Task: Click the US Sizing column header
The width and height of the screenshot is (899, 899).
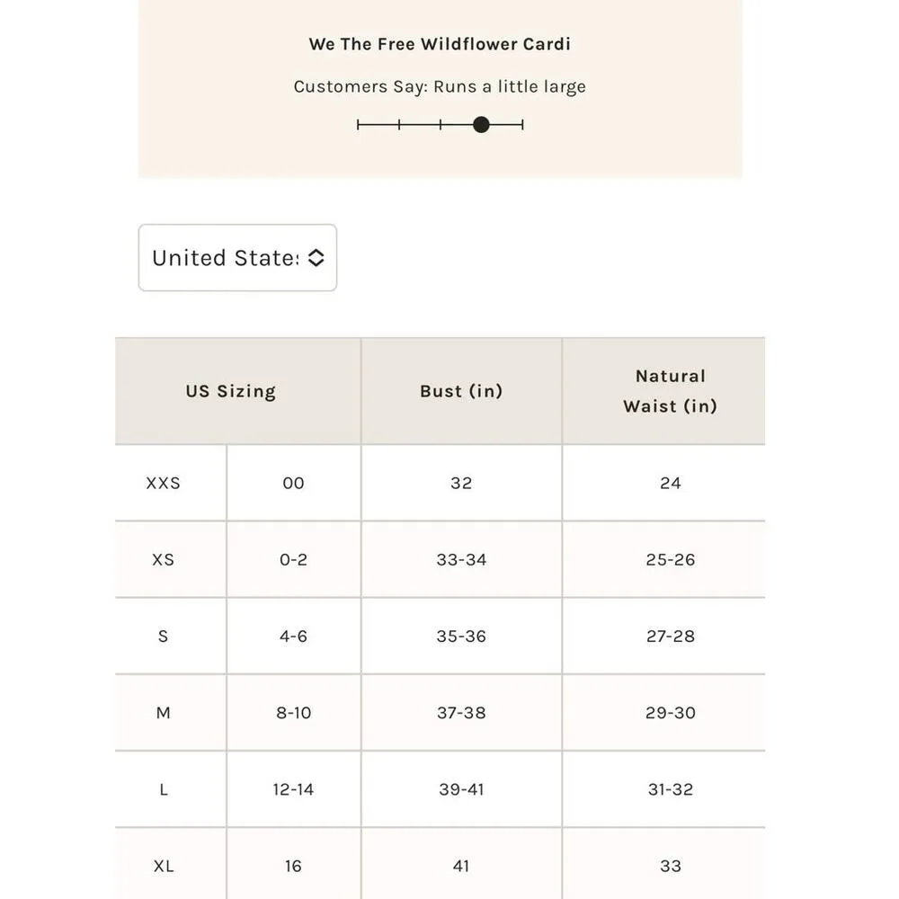Action: [231, 391]
